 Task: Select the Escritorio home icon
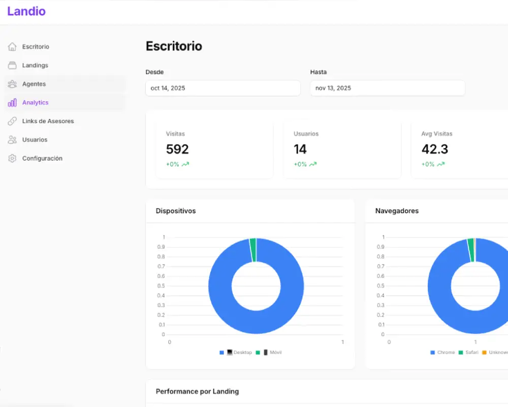pos(12,46)
